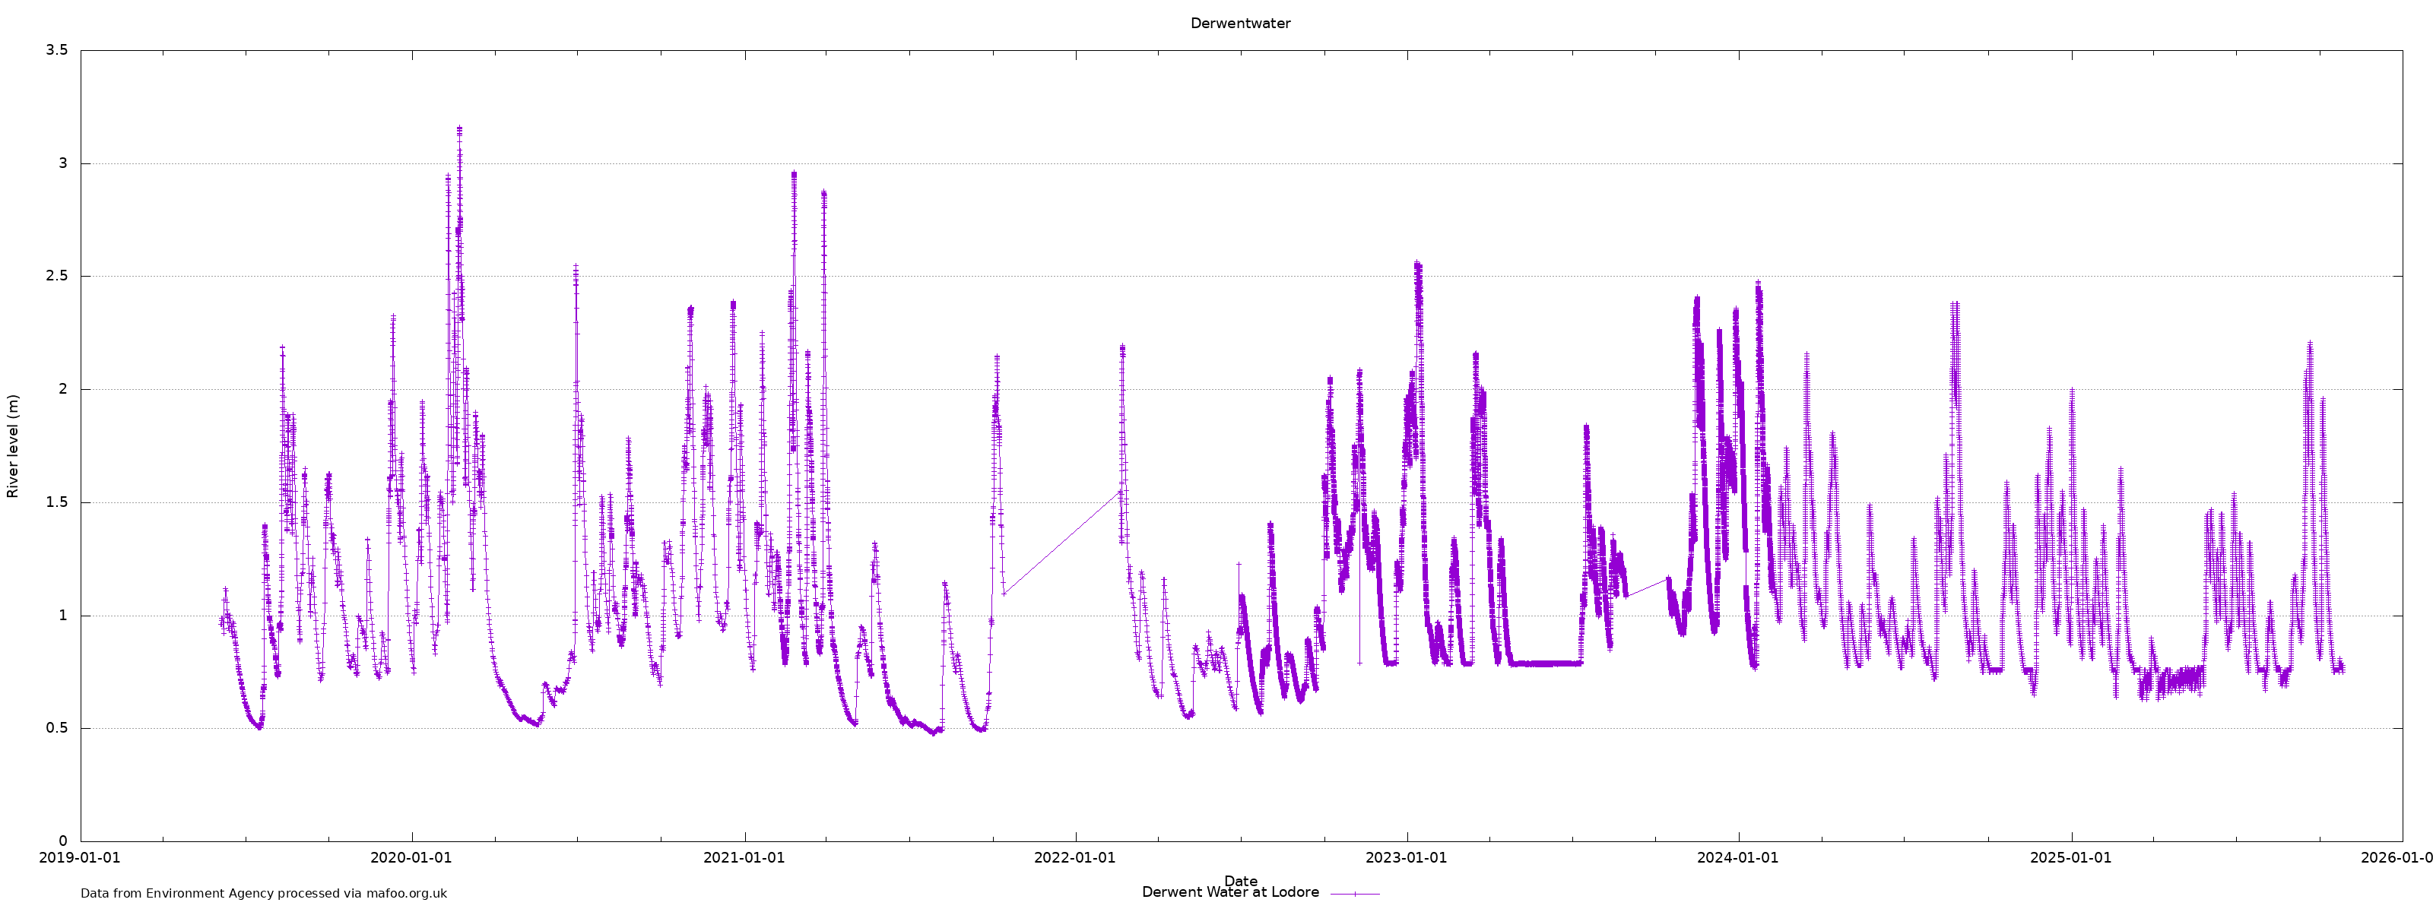The width and height of the screenshot is (2433, 912).
Task: Click the 3.5 y-axis tick label
Action: coord(57,50)
